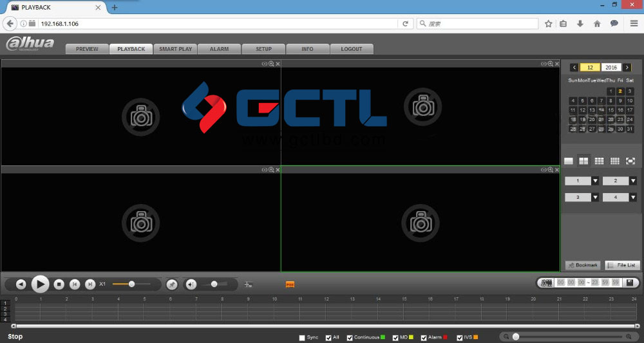Click the LOGOUT tab

click(x=352, y=49)
